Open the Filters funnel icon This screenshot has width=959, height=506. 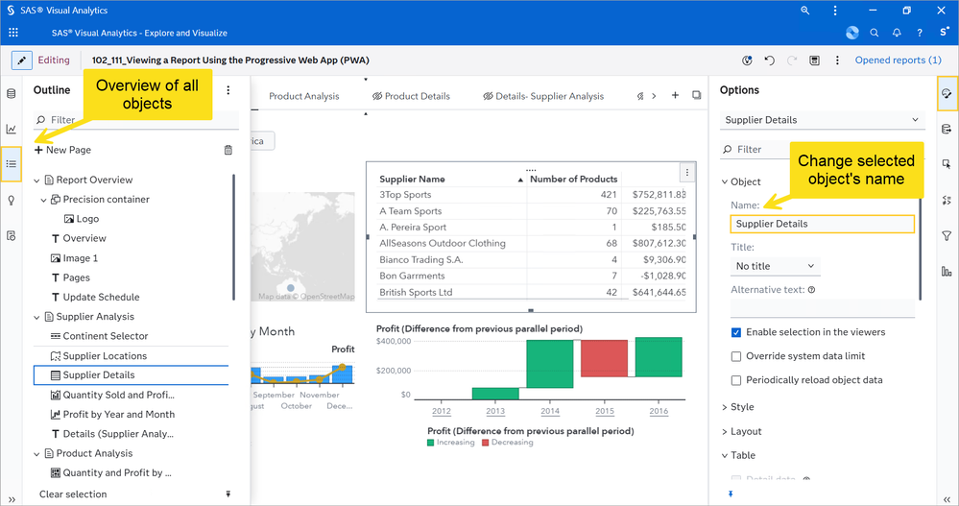pyautogui.click(x=947, y=235)
